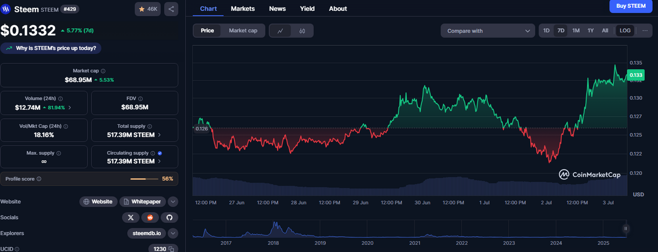Switch to the News tab
The width and height of the screenshot is (658, 252).
(x=278, y=9)
